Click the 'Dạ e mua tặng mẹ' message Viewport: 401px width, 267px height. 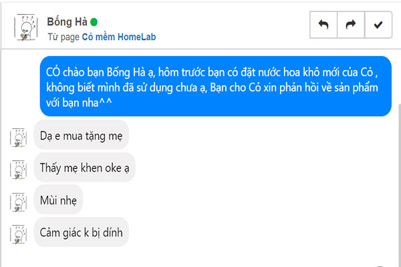coord(82,136)
